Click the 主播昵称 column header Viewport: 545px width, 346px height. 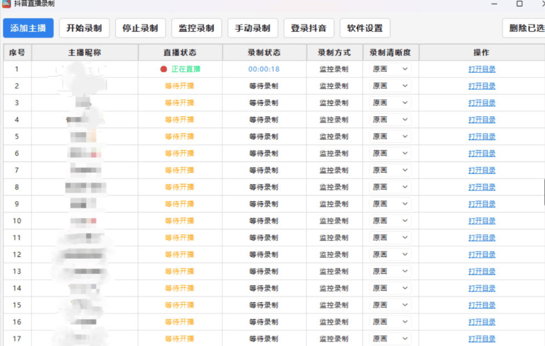coord(85,52)
